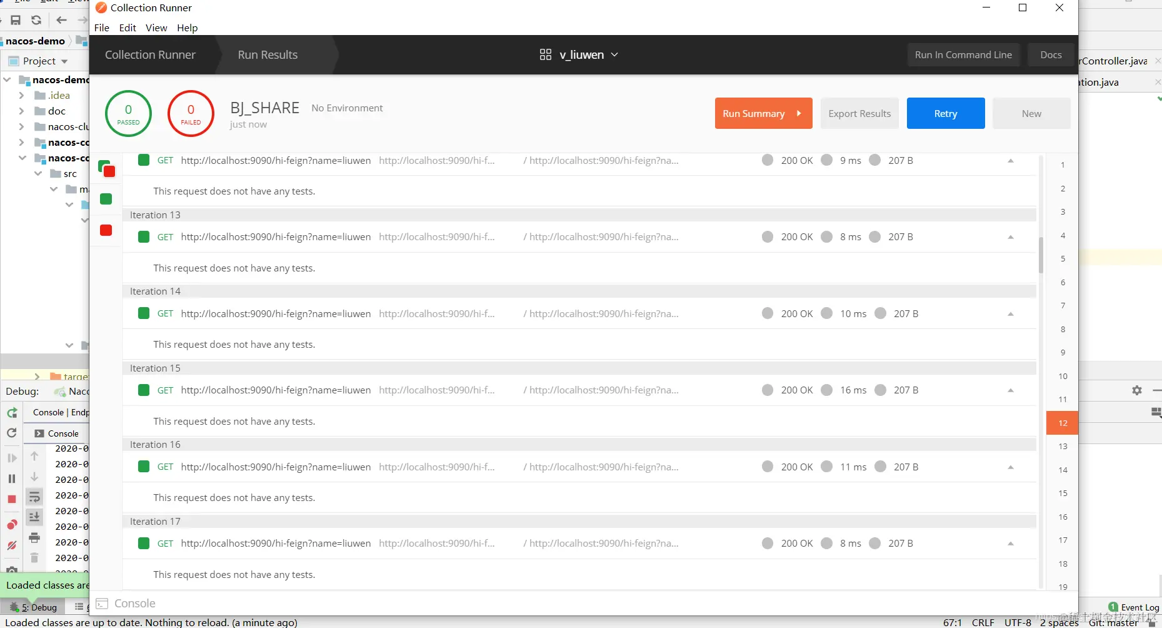Click the Synchronize refresh icon in IDE toolbar
The image size is (1162, 628).
[x=36, y=20]
